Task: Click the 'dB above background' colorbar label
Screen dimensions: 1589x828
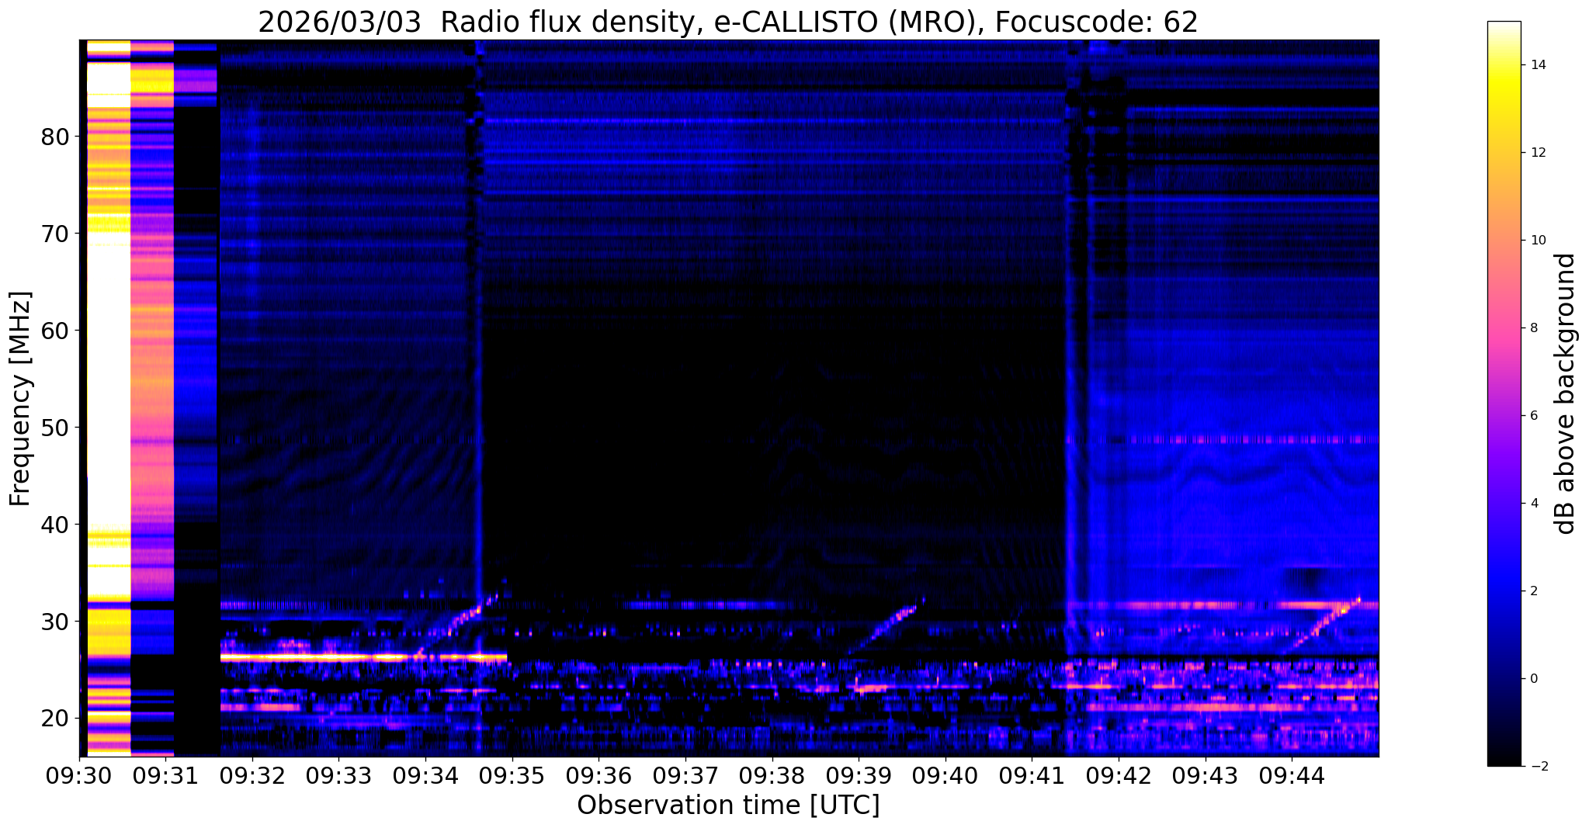Action: pos(1566,393)
